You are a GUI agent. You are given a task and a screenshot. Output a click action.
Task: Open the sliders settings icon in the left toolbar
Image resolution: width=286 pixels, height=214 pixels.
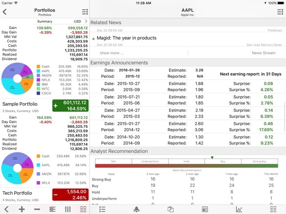(x=68, y=209)
